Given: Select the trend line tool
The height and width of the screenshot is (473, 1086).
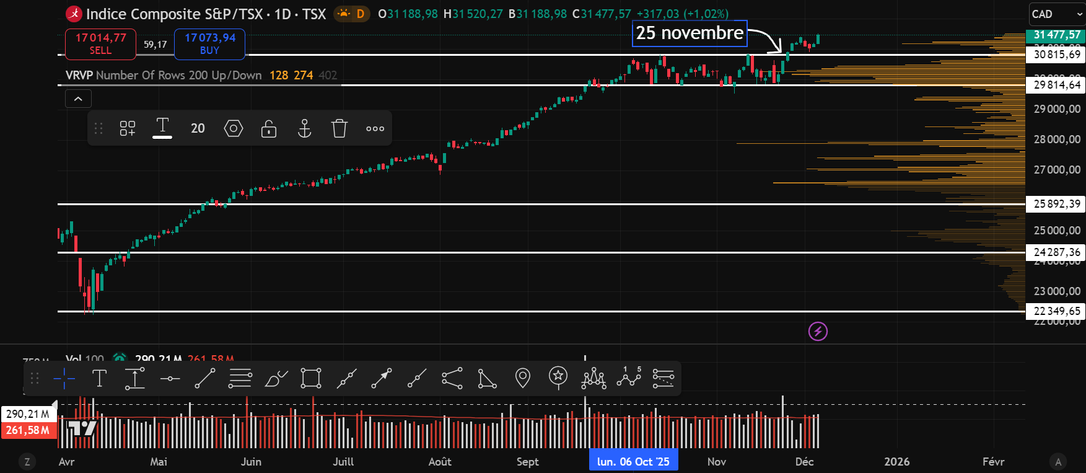Looking at the screenshot, I should [x=205, y=378].
